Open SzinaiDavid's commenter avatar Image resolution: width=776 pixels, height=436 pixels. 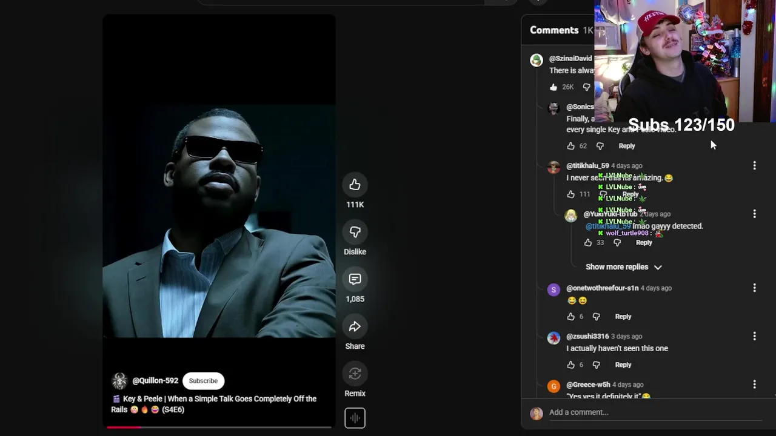(x=537, y=61)
